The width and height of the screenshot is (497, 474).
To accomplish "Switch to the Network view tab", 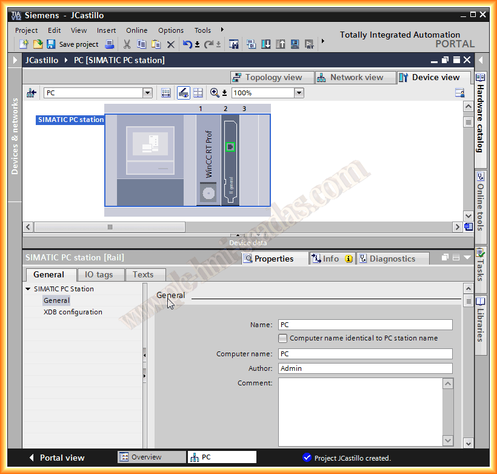I will point(351,77).
